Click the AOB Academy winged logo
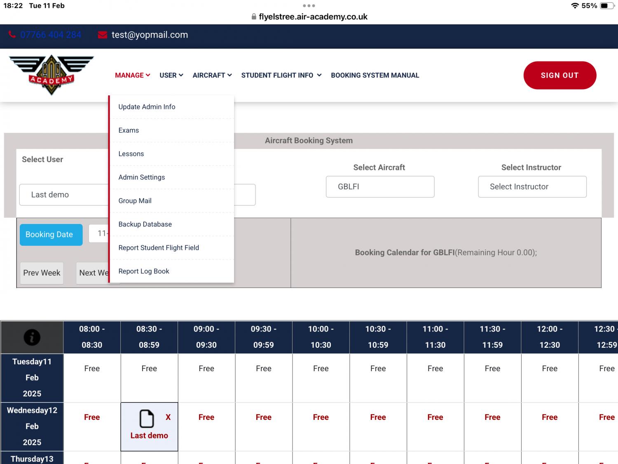Image resolution: width=618 pixels, height=464 pixels. click(x=51, y=74)
